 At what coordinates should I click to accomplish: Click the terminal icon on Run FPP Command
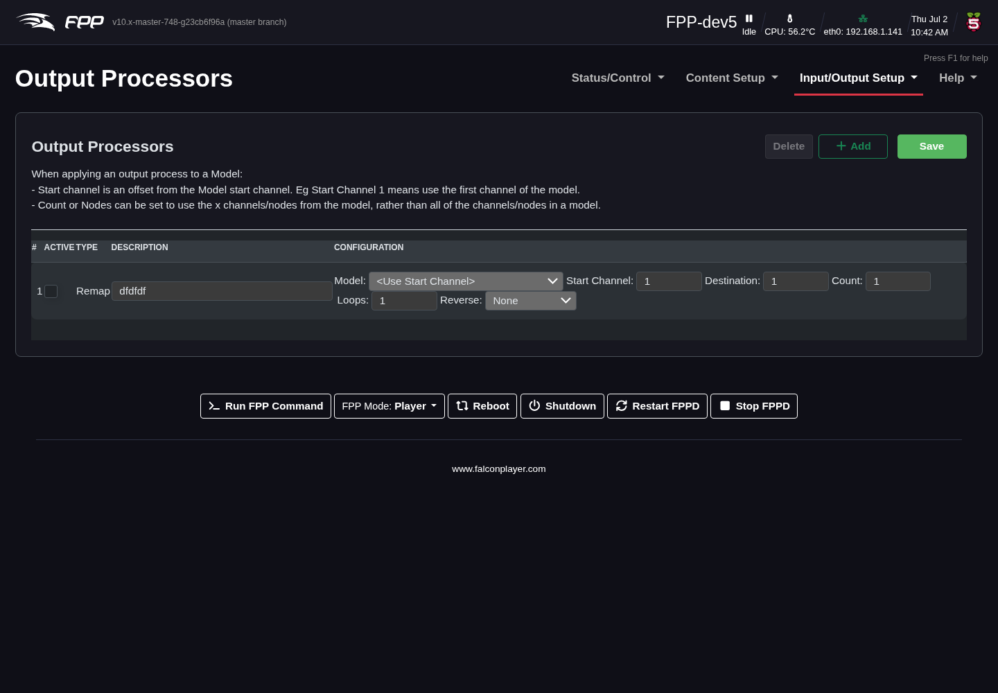[x=214, y=406]
